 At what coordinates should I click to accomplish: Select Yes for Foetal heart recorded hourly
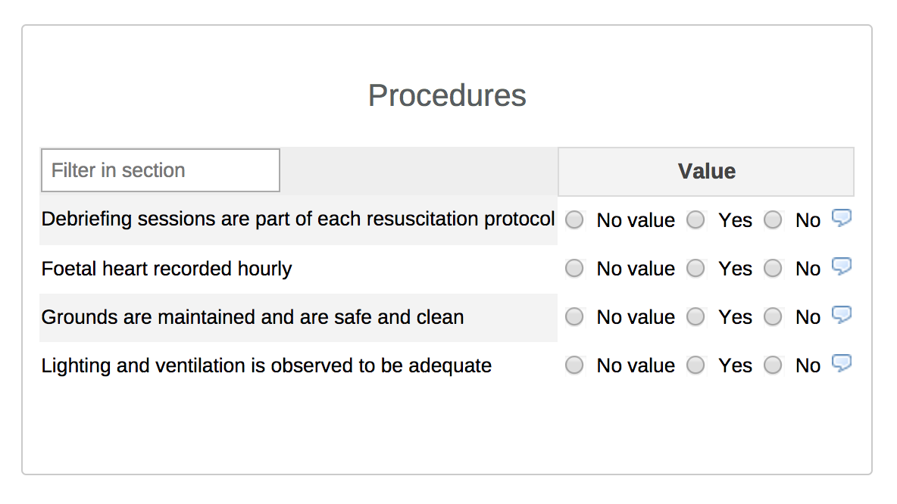click(x=695, y=269)
